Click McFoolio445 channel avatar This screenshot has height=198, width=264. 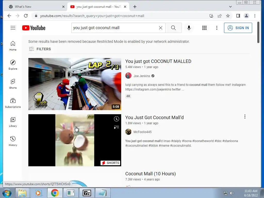tap(128, 132)
